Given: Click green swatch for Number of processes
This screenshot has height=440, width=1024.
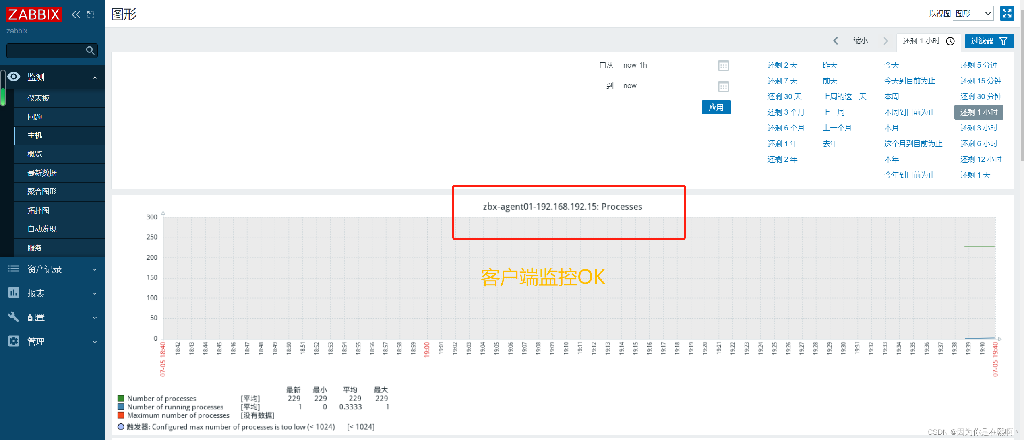Looking at the screenshot, I should (x=121, y=398).
